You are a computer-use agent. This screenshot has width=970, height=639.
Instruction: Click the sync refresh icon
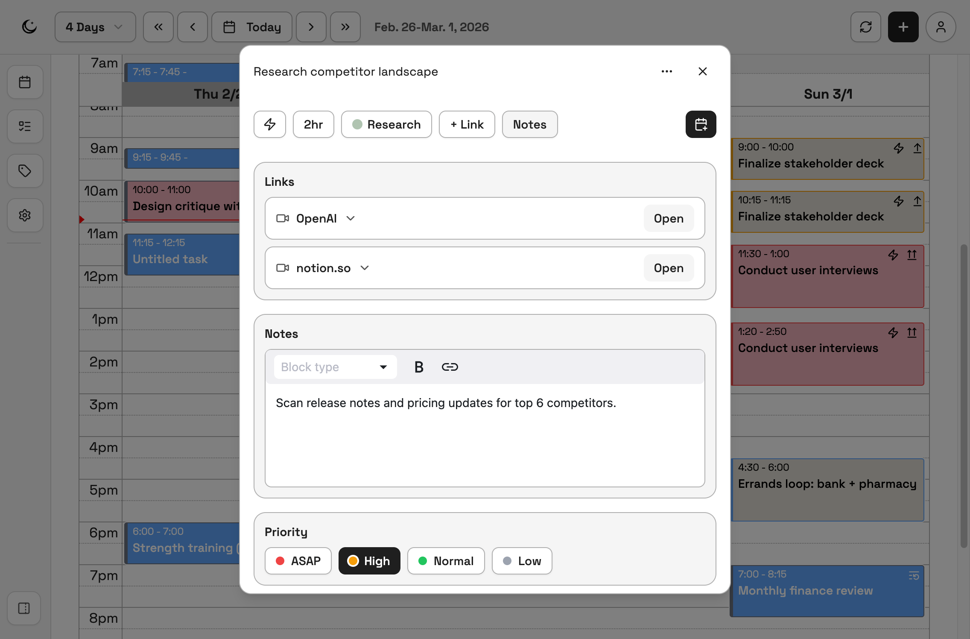point(865,27)
